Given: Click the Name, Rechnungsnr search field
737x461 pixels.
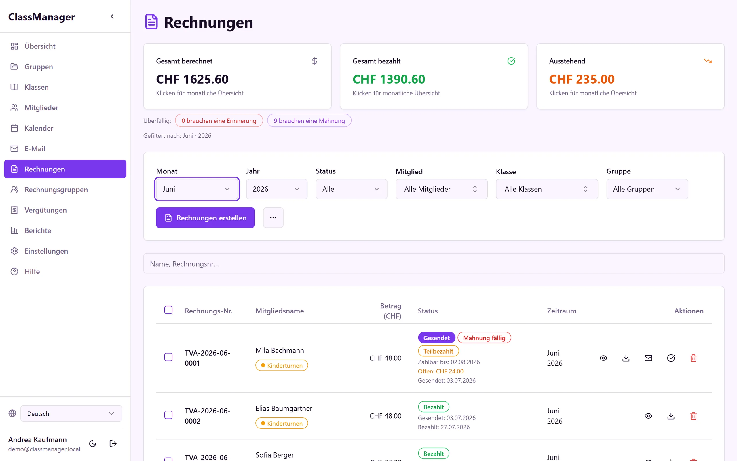Looking at the screenshot, I should click(x=434, y=263).
